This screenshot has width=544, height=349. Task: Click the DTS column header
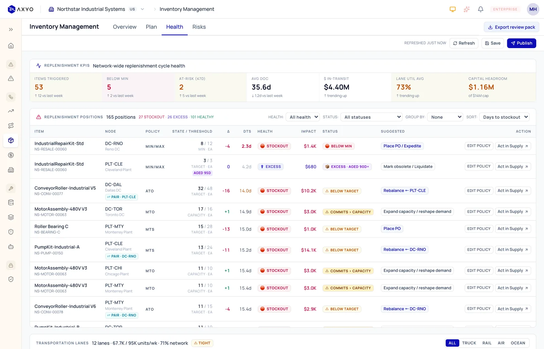click(247, 132)
